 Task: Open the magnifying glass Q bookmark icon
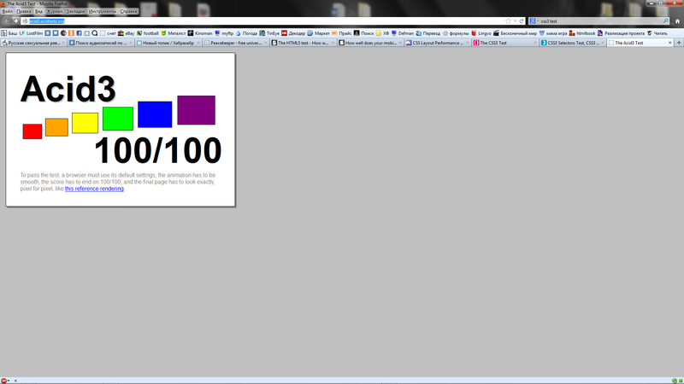click(94, 33)
